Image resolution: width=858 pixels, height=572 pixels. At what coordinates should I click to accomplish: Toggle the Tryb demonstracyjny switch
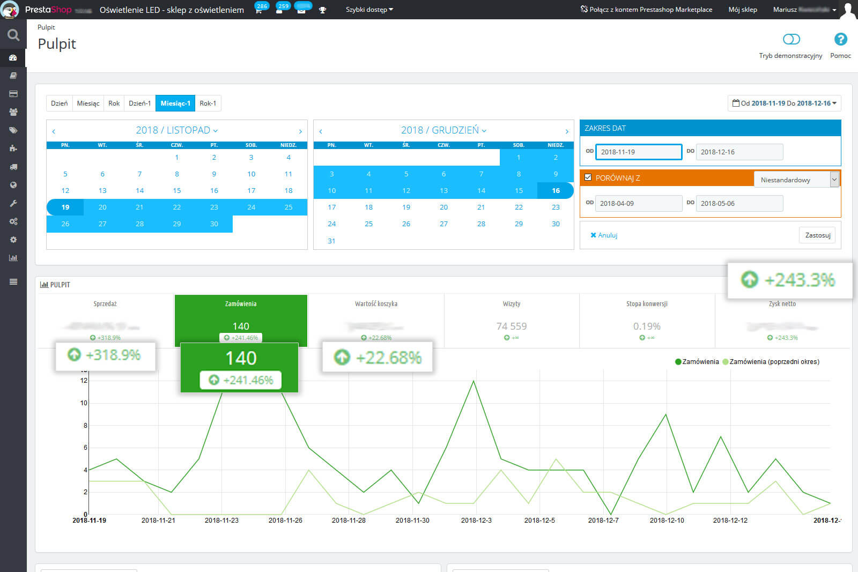click(791, 39)
